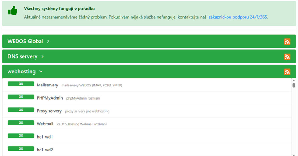
Task: Open RSS feed for DNS servery
Action: coord(287,57)
